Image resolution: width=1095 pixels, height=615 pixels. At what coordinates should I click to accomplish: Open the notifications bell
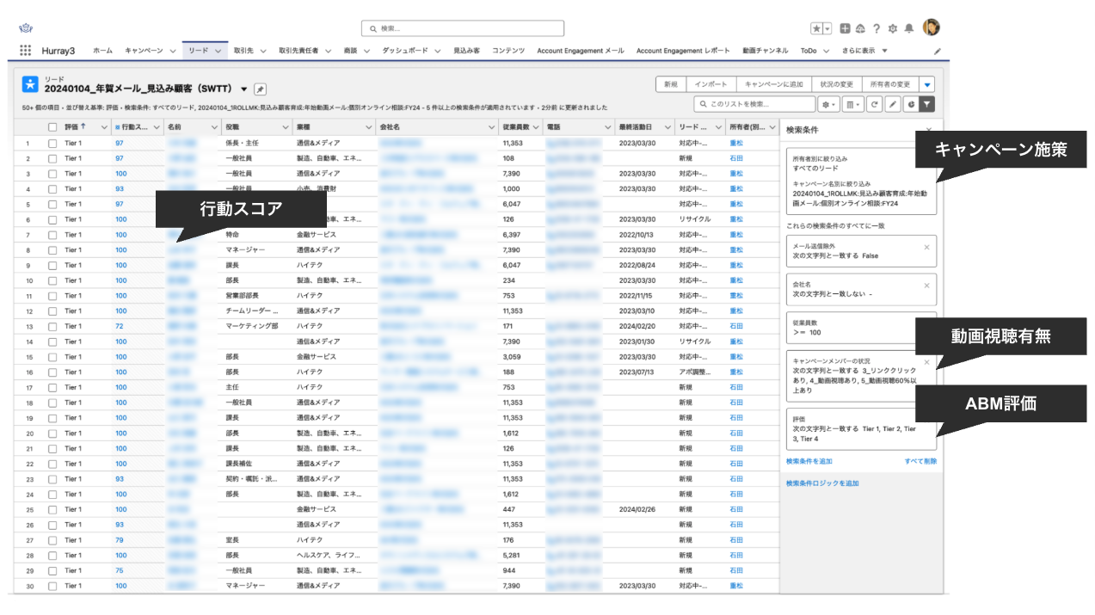point(909,27)
